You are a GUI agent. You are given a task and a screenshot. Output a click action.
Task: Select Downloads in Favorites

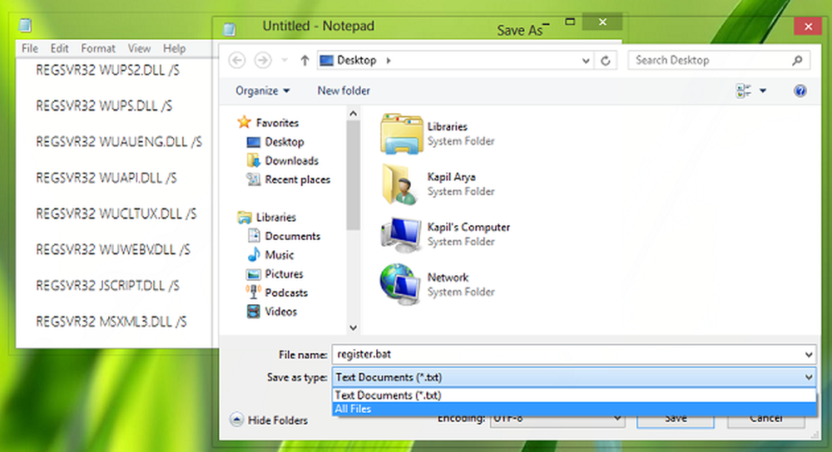(291, 160)
